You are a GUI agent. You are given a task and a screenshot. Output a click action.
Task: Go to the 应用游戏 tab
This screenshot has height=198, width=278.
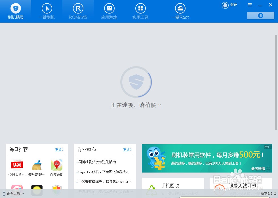tap(109, 11)
